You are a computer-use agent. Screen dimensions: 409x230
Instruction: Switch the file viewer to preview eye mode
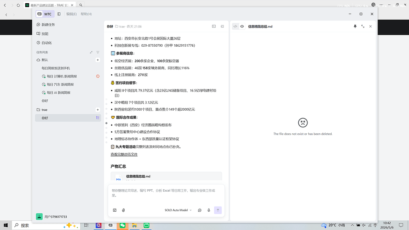(242, 26)
